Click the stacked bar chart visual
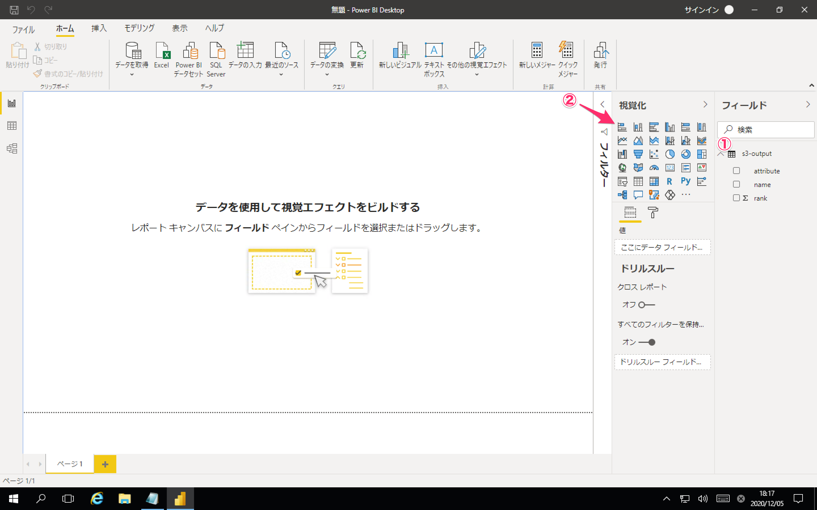 pos(622,127)
